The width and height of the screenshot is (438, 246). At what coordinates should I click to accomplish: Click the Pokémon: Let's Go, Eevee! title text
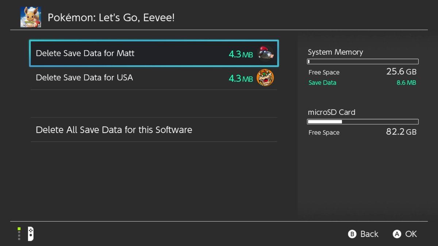tap(111, 17)
